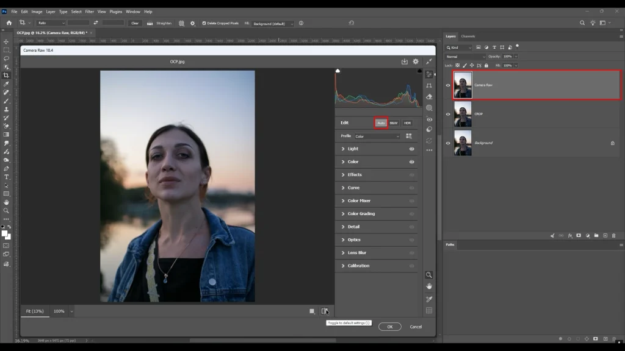Viewport: 625px width, 351px height.
Task: Hide the CROP layer
Action: 448,114
